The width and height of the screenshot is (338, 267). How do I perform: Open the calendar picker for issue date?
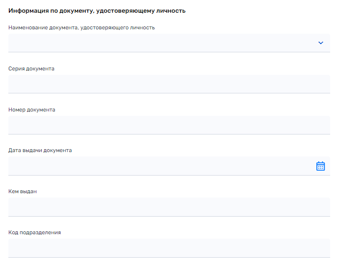pos(320,166)
